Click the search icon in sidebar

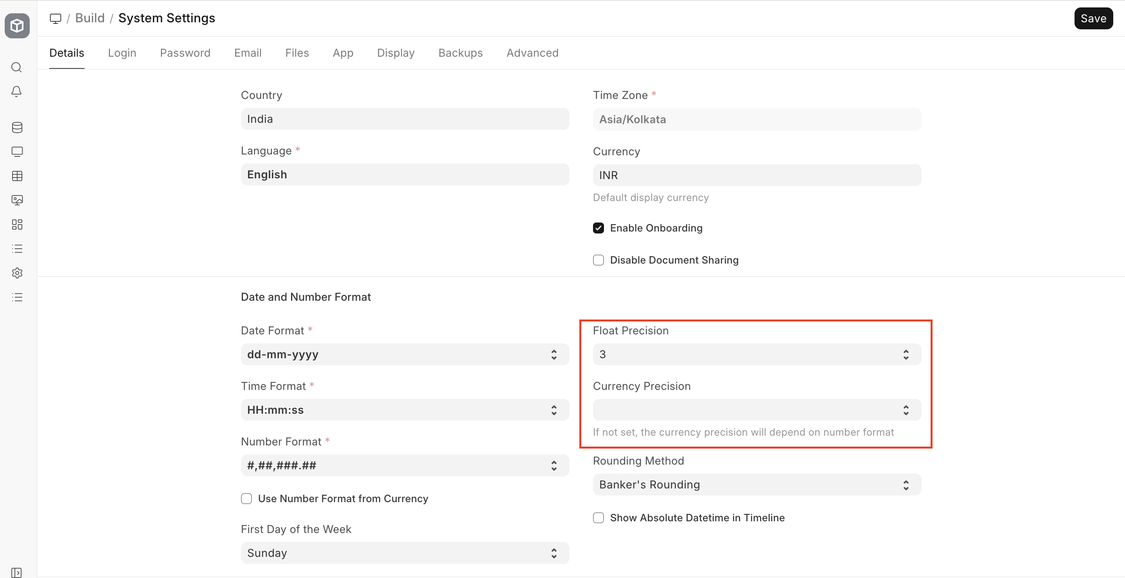(x=16, y=67)
